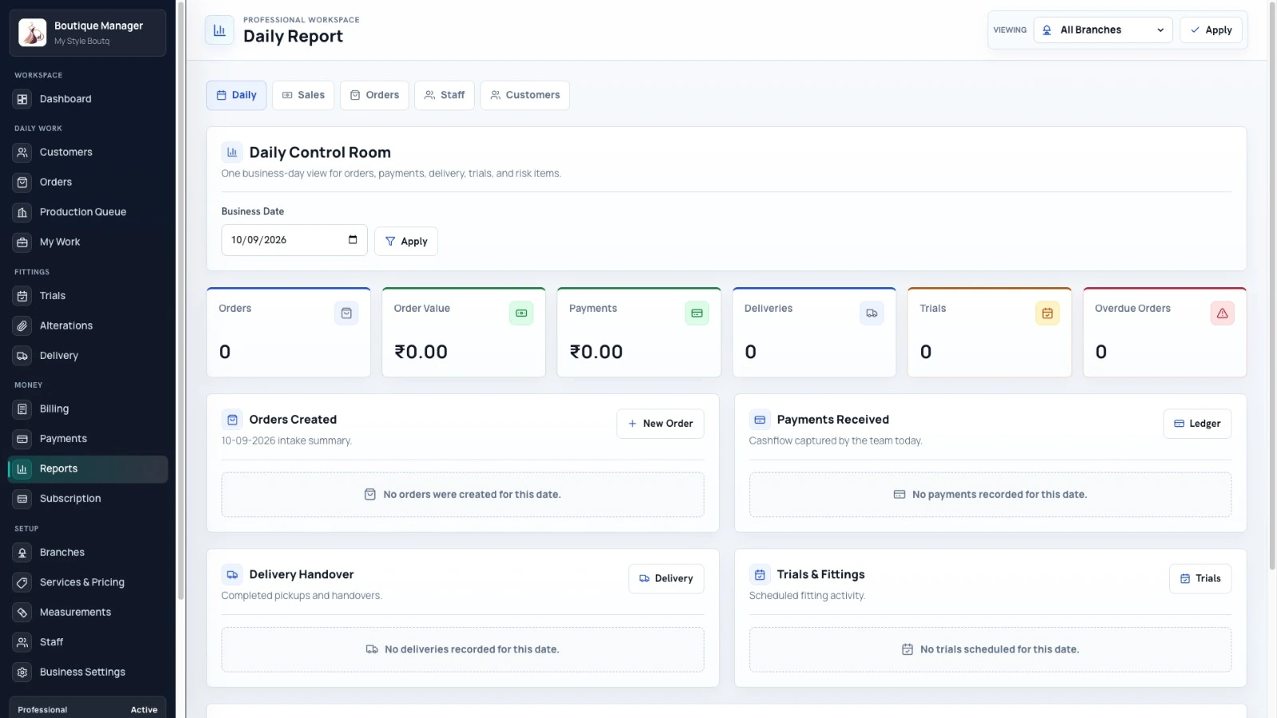
Task: Click the Billing sidebar icon
Action: [x=22, y=409]
